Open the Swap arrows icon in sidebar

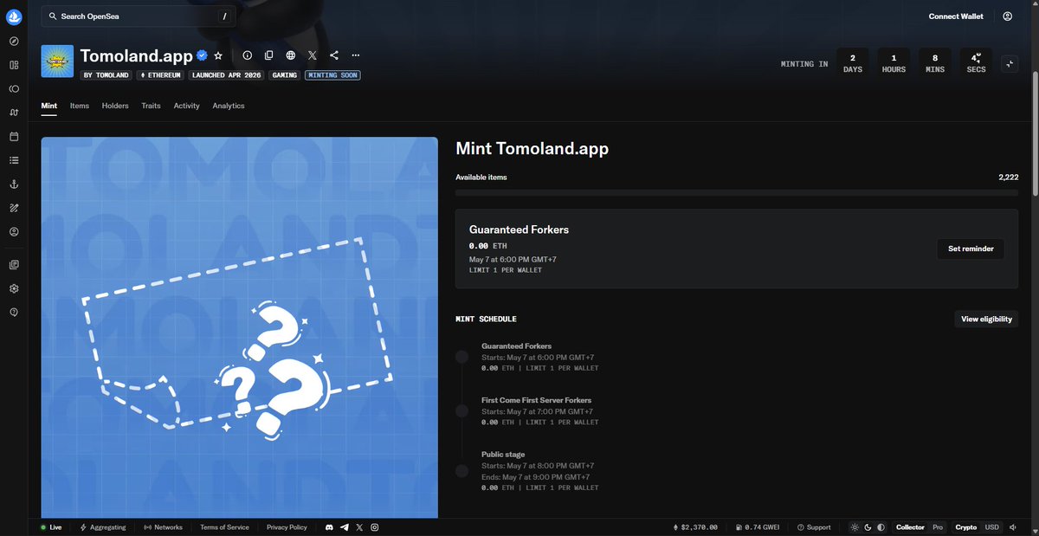coord(14,113)
